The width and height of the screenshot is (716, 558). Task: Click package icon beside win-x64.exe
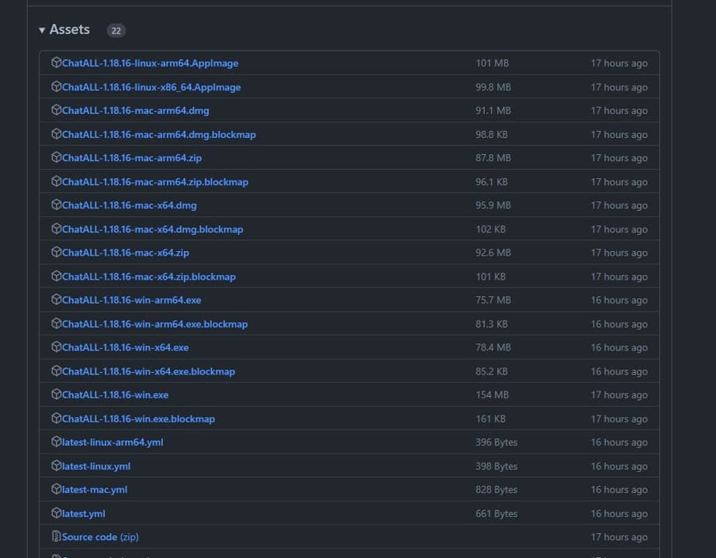pos(56,346)
